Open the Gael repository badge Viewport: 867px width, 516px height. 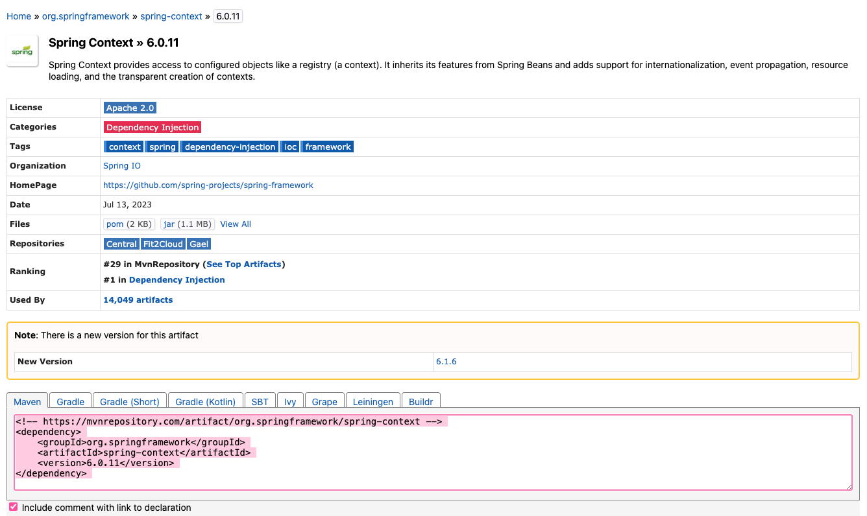[x=199, y=244]
